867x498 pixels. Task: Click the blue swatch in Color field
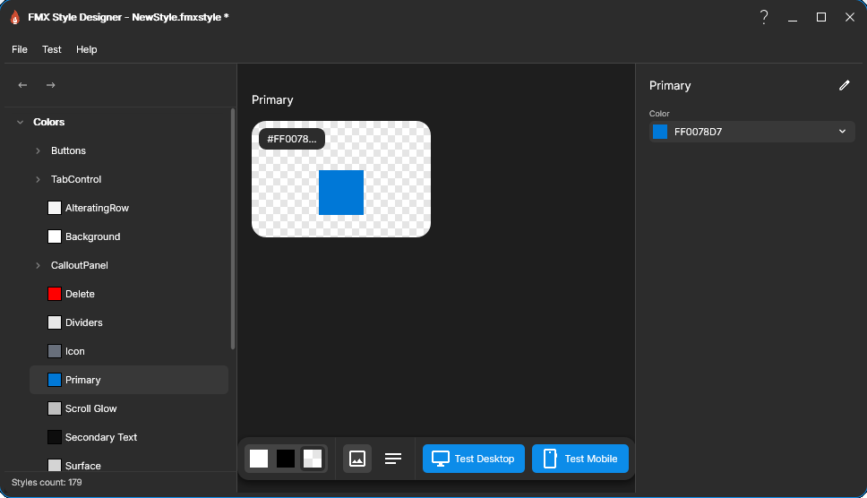pyautogui.click(x=659, y=132)
